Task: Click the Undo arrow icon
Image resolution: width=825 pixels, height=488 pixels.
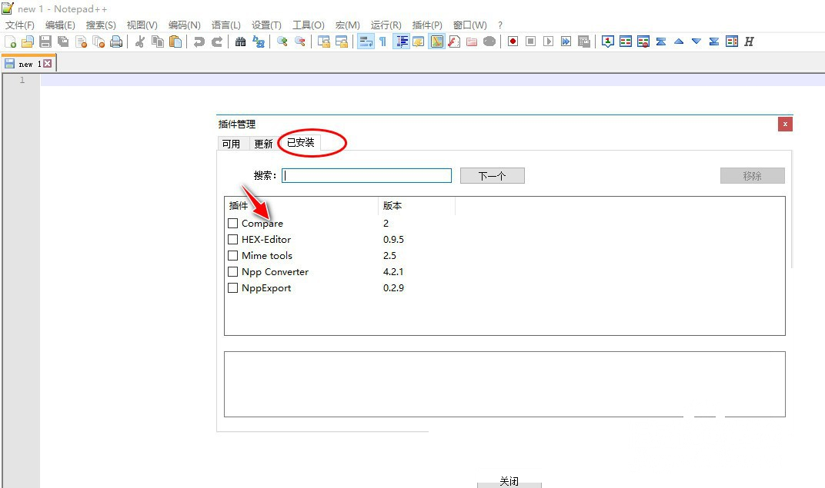Action: pyautogui.click(x=199, y=41)
